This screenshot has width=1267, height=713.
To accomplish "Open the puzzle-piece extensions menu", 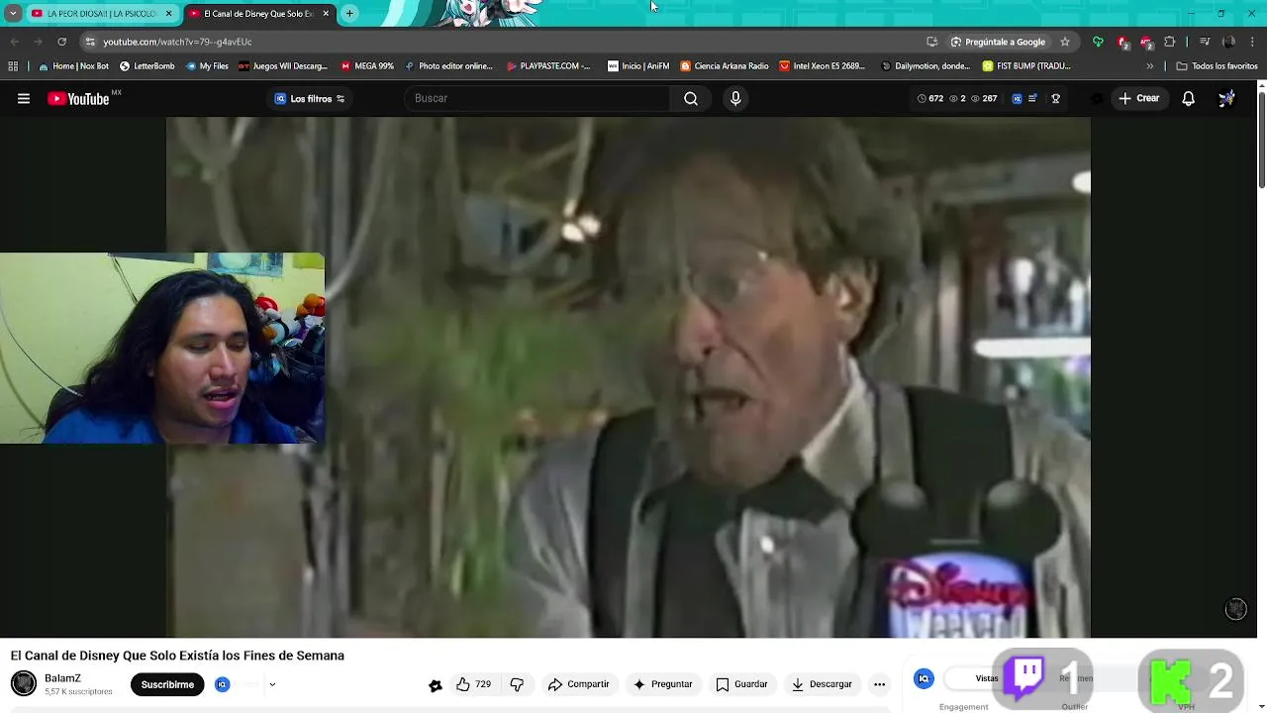I will coord(1170,42).
